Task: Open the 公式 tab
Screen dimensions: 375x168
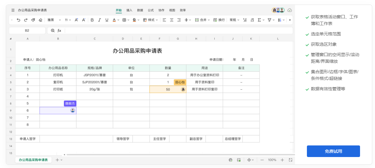Action: [151, 10]
